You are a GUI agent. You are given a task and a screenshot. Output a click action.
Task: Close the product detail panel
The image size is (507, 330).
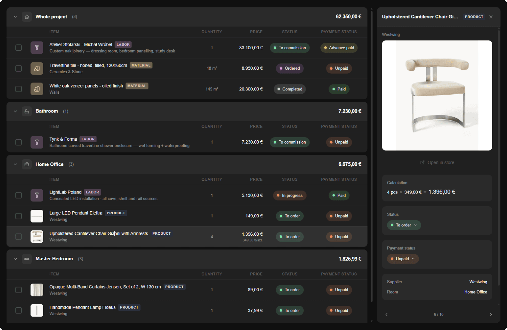point(491,17)
